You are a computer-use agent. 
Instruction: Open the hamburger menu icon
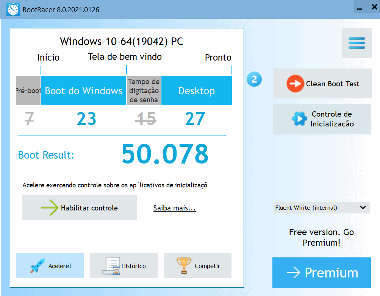pyautogui.click(x=357, y=43)
